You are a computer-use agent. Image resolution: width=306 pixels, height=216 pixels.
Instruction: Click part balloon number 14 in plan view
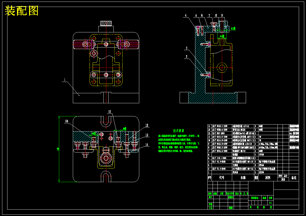pyautogui.click(x=147, y=145)
